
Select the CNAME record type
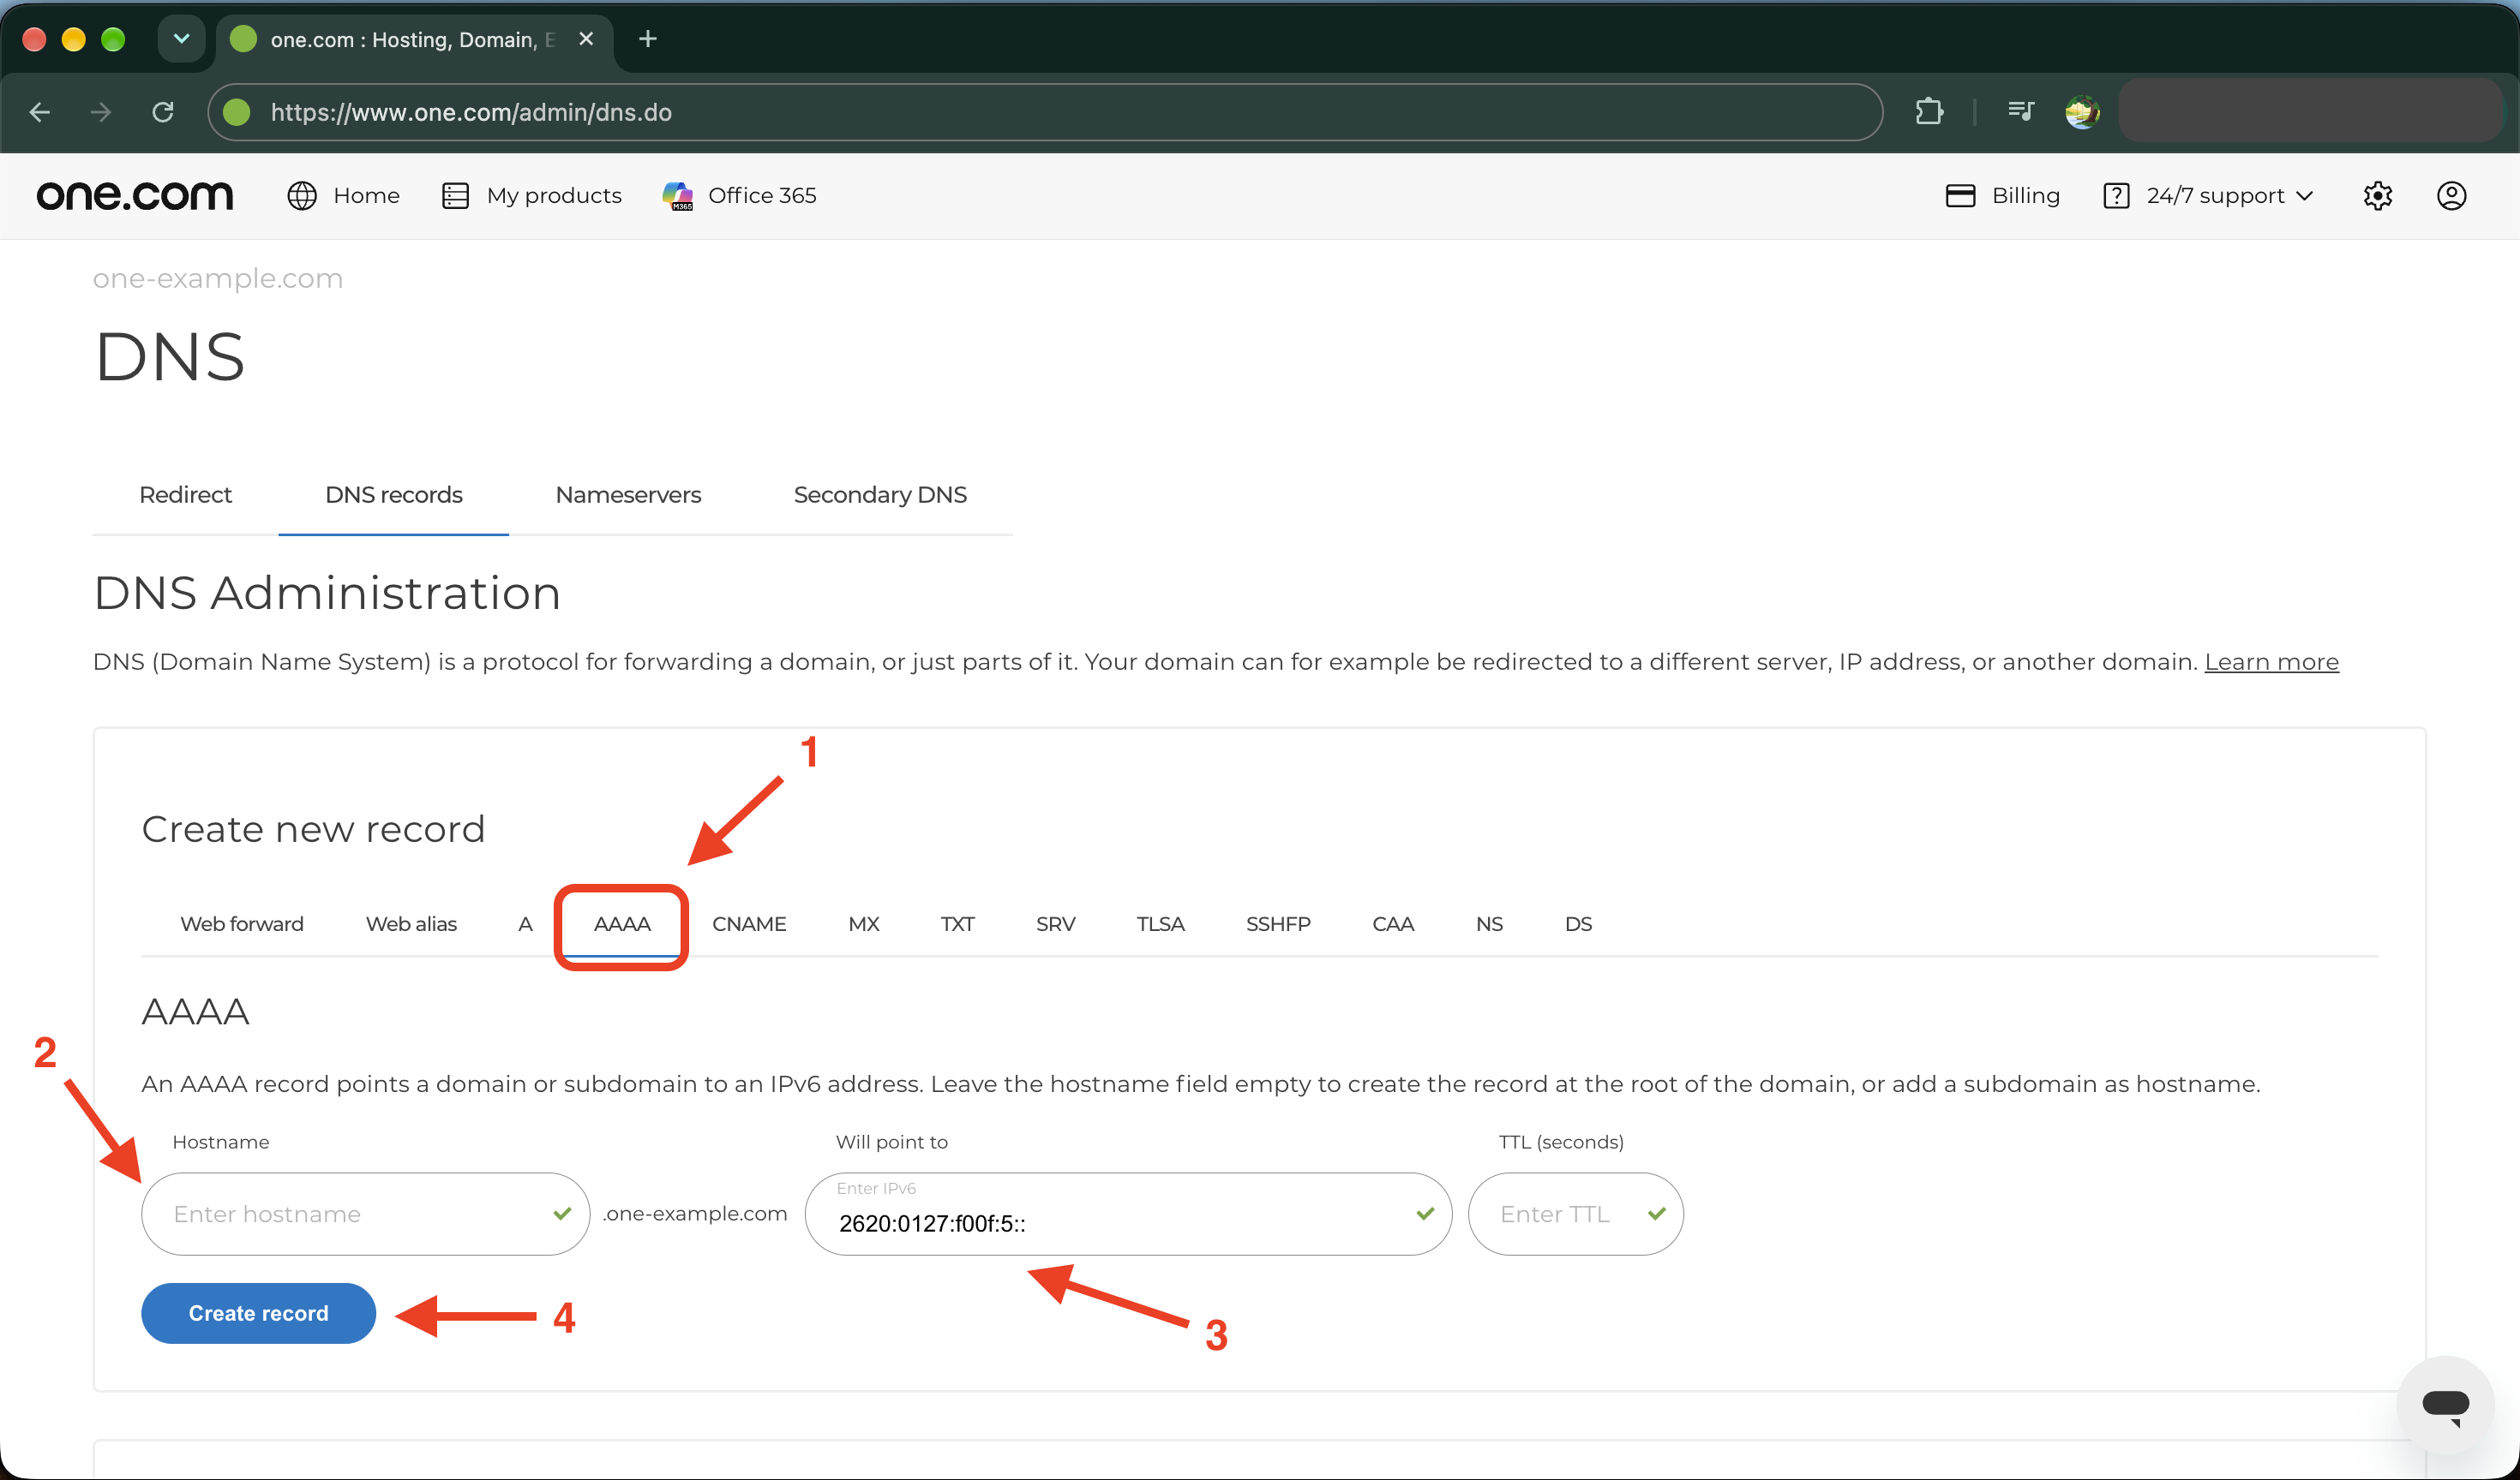tap(749, 923)
